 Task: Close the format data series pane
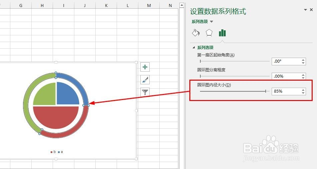click(311, 10)
